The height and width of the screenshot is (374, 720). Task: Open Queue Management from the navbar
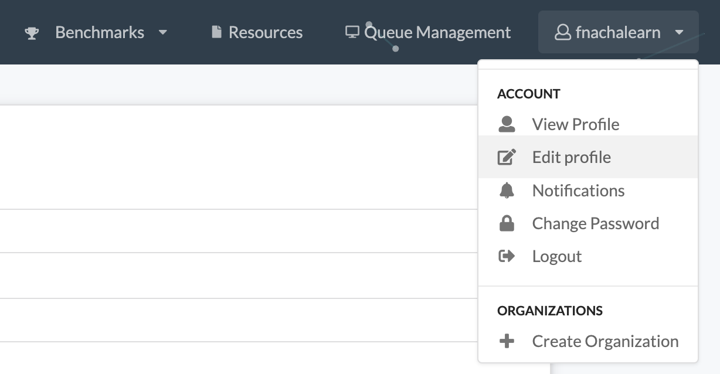pyautogui.click(x=437, y=32)
